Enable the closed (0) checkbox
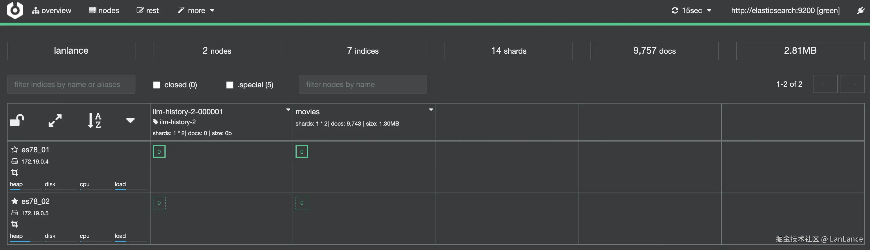 tap(156, 85)
